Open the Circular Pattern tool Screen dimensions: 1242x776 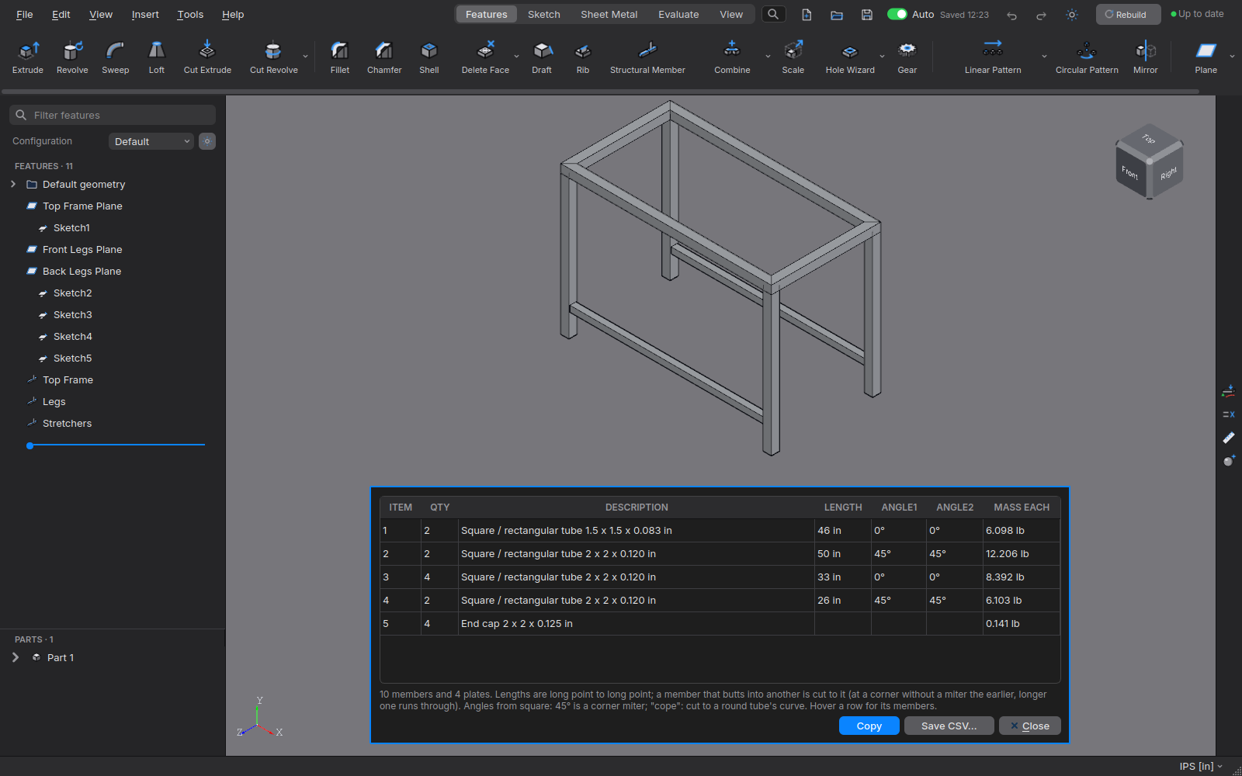pyautogui.click(x=1087, y=58)
